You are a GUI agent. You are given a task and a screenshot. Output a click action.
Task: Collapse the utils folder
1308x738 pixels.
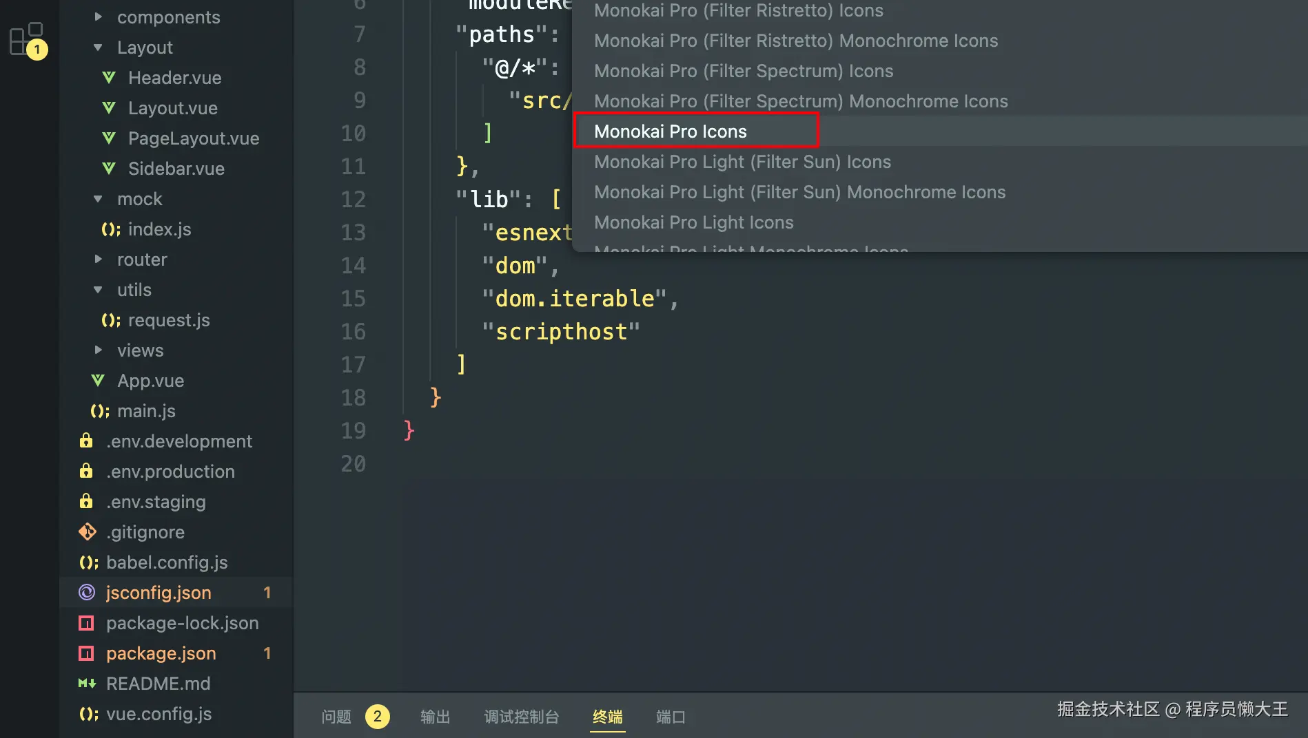(x=98, y=290)
